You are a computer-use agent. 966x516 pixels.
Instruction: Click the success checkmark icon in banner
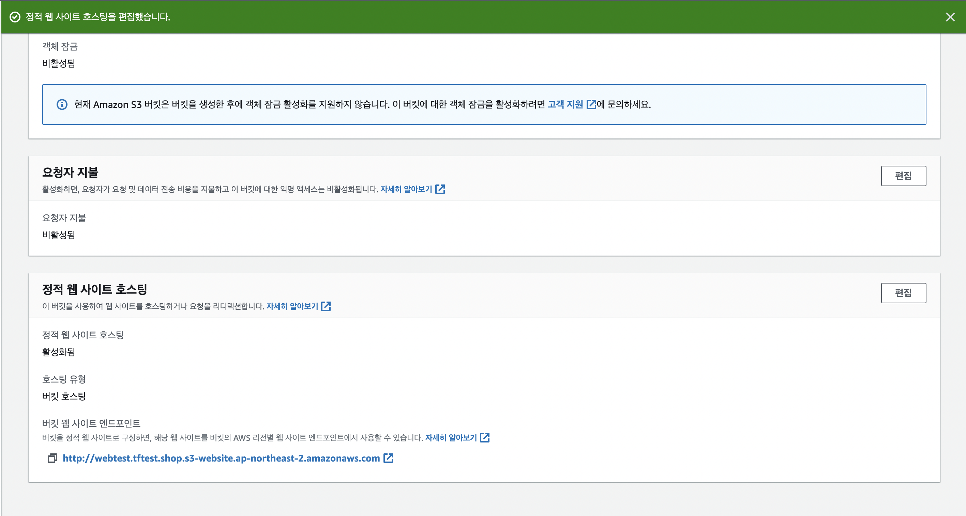[x=15, y=17]
